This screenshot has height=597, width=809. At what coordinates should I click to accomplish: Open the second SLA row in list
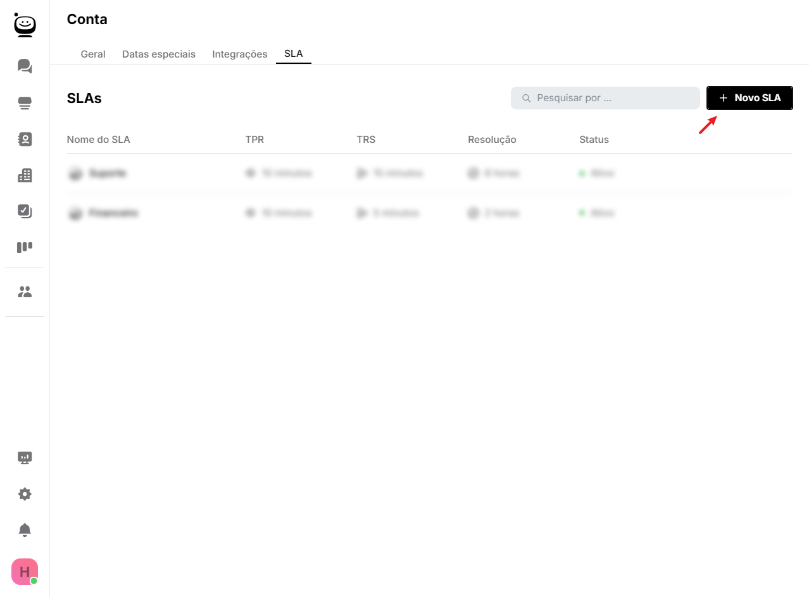click(x=113, y=214)
